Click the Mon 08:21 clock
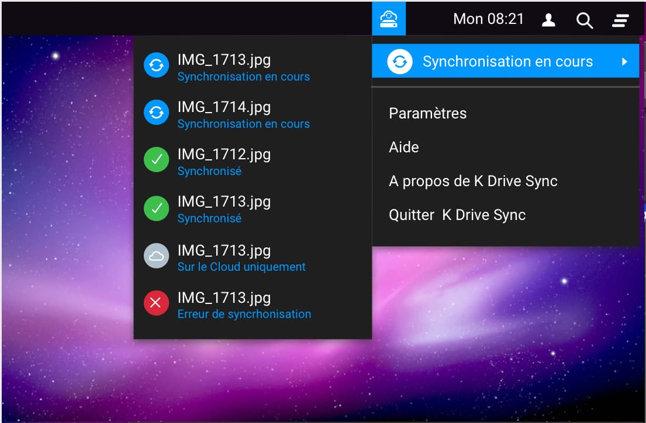 point(488,19)
